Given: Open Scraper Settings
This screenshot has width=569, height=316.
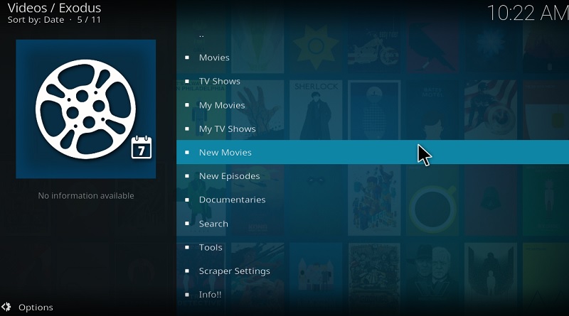Looking at the screenshot, I should [373, 271].
